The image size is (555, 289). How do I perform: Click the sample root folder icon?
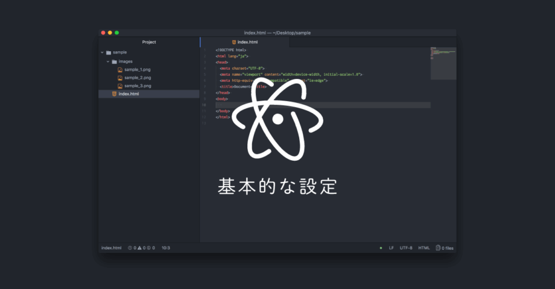(109, 52)
